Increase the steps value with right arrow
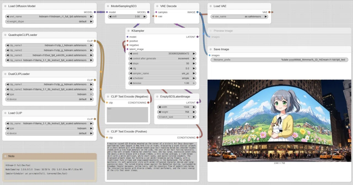Viewport: 353px width, 185px height. [x=194, y=64]
